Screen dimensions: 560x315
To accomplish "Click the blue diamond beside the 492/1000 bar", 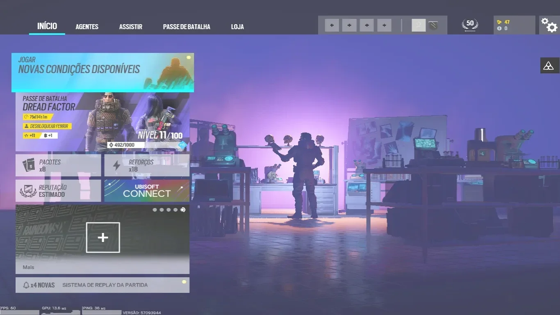I will [182, 145].
